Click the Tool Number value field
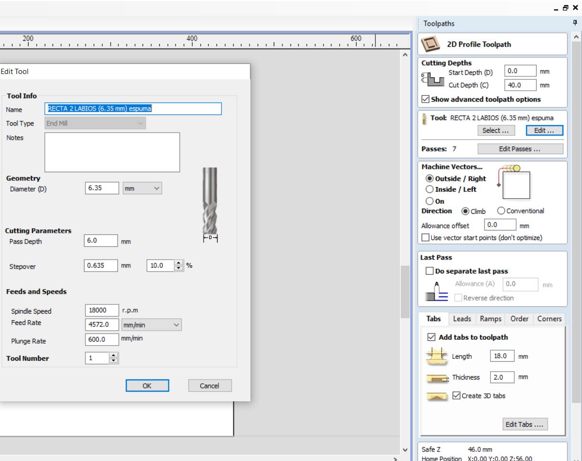Viewport: 582px width, 461px height. tap(97, 358)
